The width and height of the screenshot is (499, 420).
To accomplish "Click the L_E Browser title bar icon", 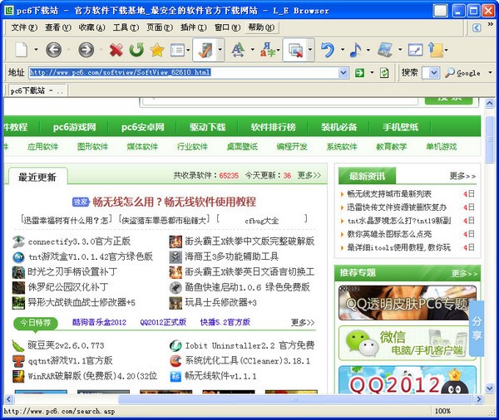I will click(9, 11).
